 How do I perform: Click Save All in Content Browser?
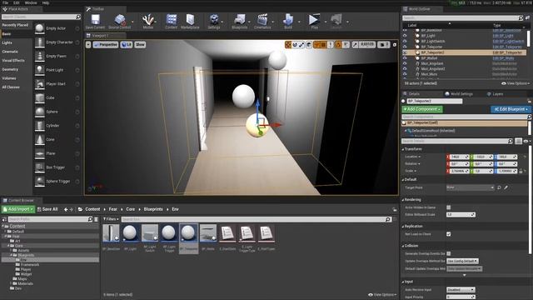click(x=47, y=209)
